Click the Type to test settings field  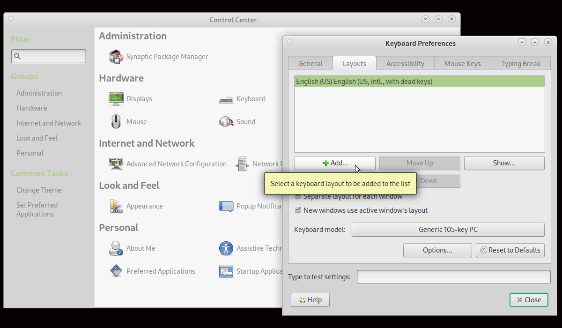tap(453, 277)
